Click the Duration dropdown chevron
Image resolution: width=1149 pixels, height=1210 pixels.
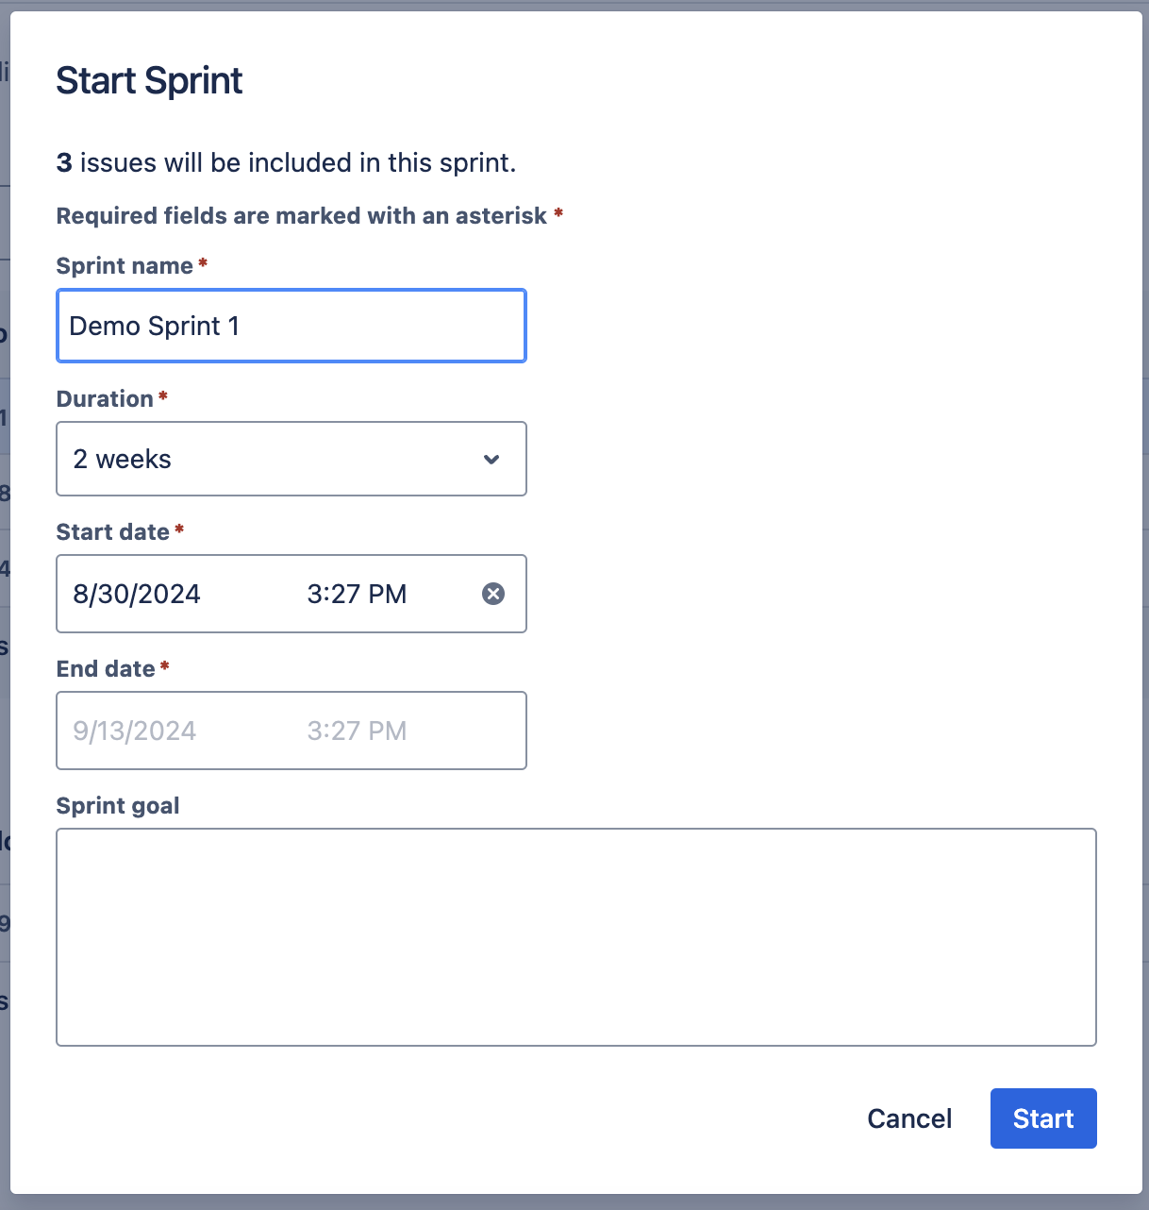pyautogui.click(x=491, y=460)
